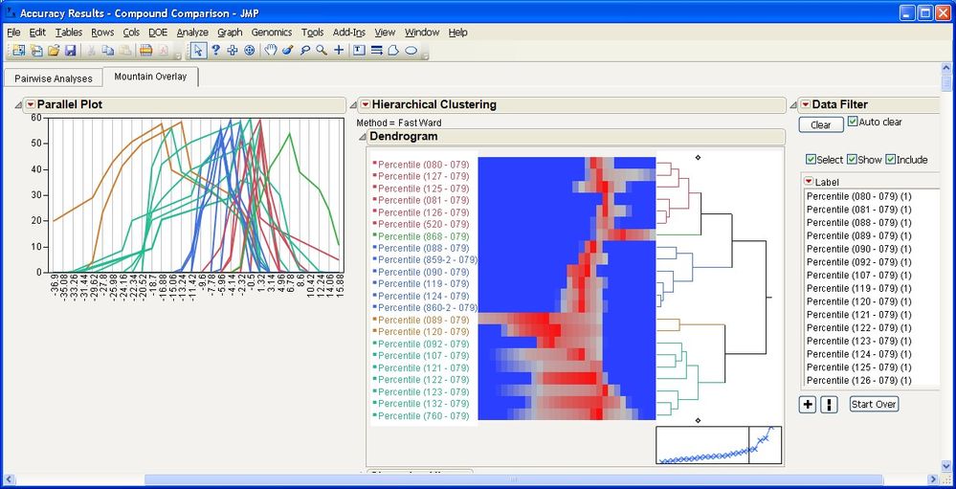Switch to the Pairwise Analyses tab

tap(54, 78)
